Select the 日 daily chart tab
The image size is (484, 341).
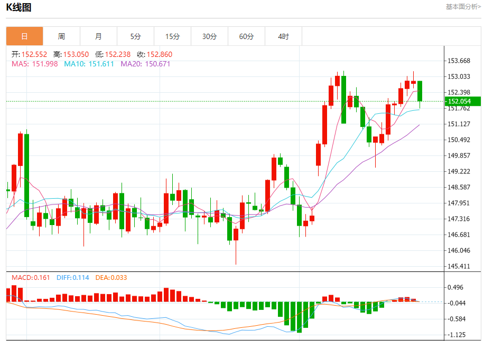(x=24, y=36)
